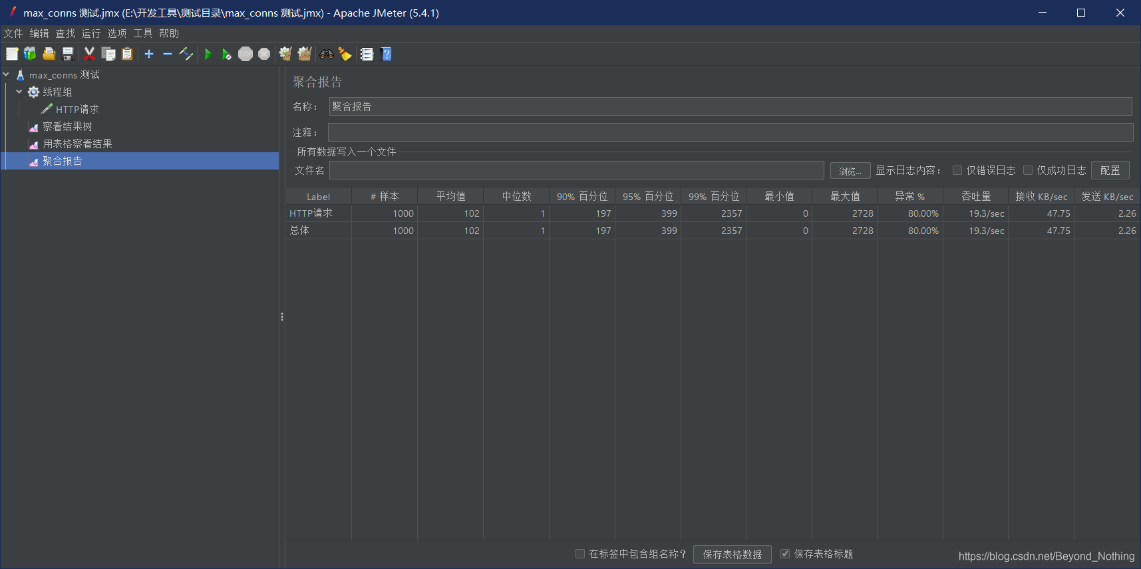Open the 工具 menu

point(143,33)
